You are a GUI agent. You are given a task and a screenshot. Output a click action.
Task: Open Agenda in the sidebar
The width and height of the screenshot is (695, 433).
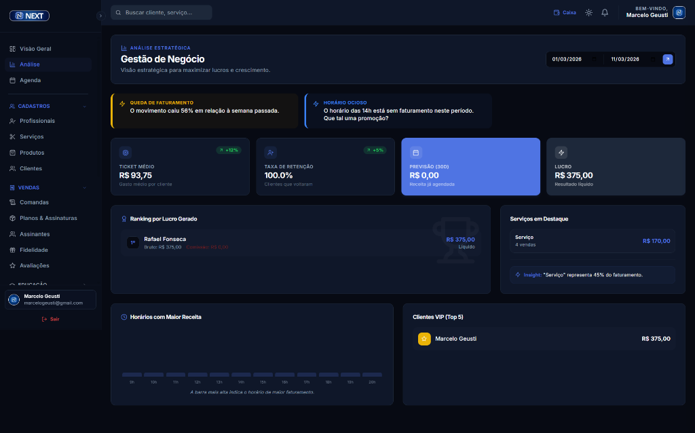click(48, 80)
